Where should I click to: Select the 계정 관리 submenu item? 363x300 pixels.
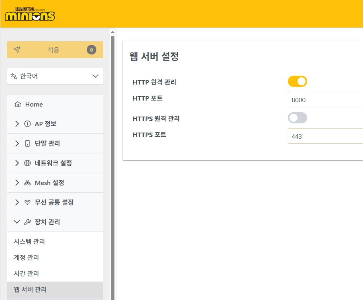[26, 258]
